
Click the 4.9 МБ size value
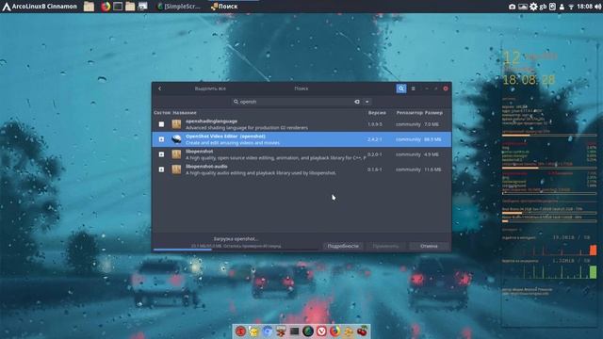(432, 154)
